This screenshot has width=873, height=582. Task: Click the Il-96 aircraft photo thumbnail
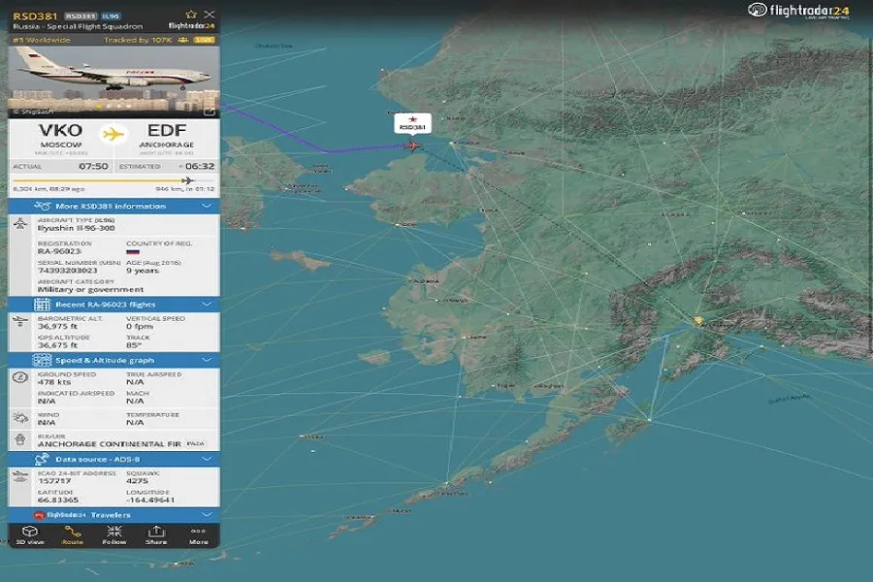click(x=113, y=81)
